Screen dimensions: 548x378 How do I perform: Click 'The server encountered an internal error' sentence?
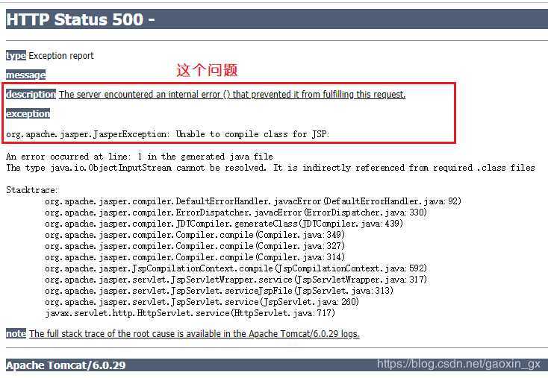pos(232,94)
